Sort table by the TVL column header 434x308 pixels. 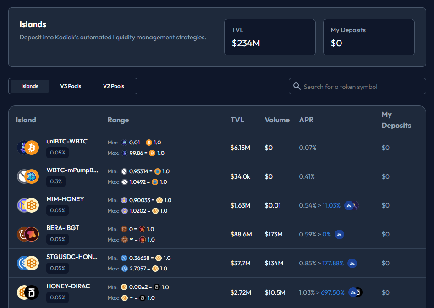click(x=237, y=120)
